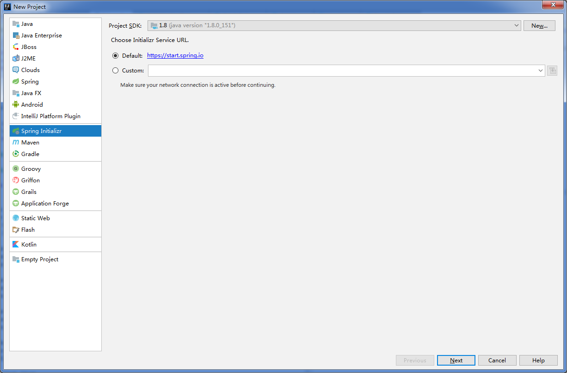
Task: Close the New Project dialog
Action: coord(553,5)
